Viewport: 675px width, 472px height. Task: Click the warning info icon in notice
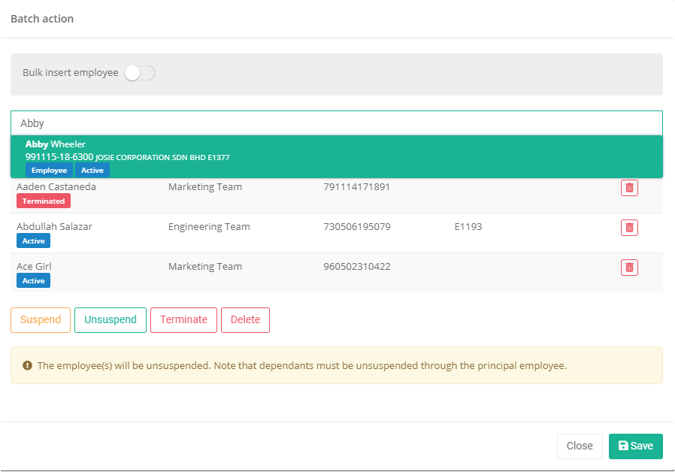click(28, 366)
